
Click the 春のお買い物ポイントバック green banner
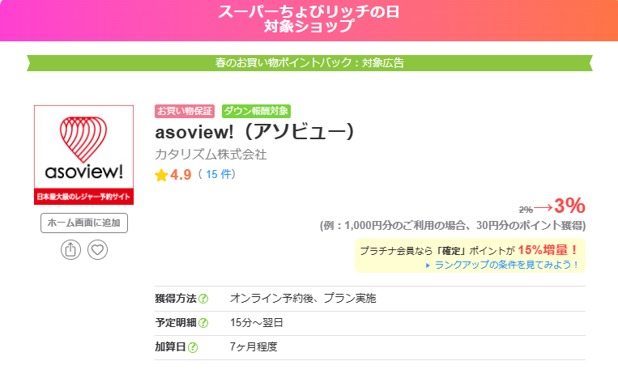(x=309, y=62)
